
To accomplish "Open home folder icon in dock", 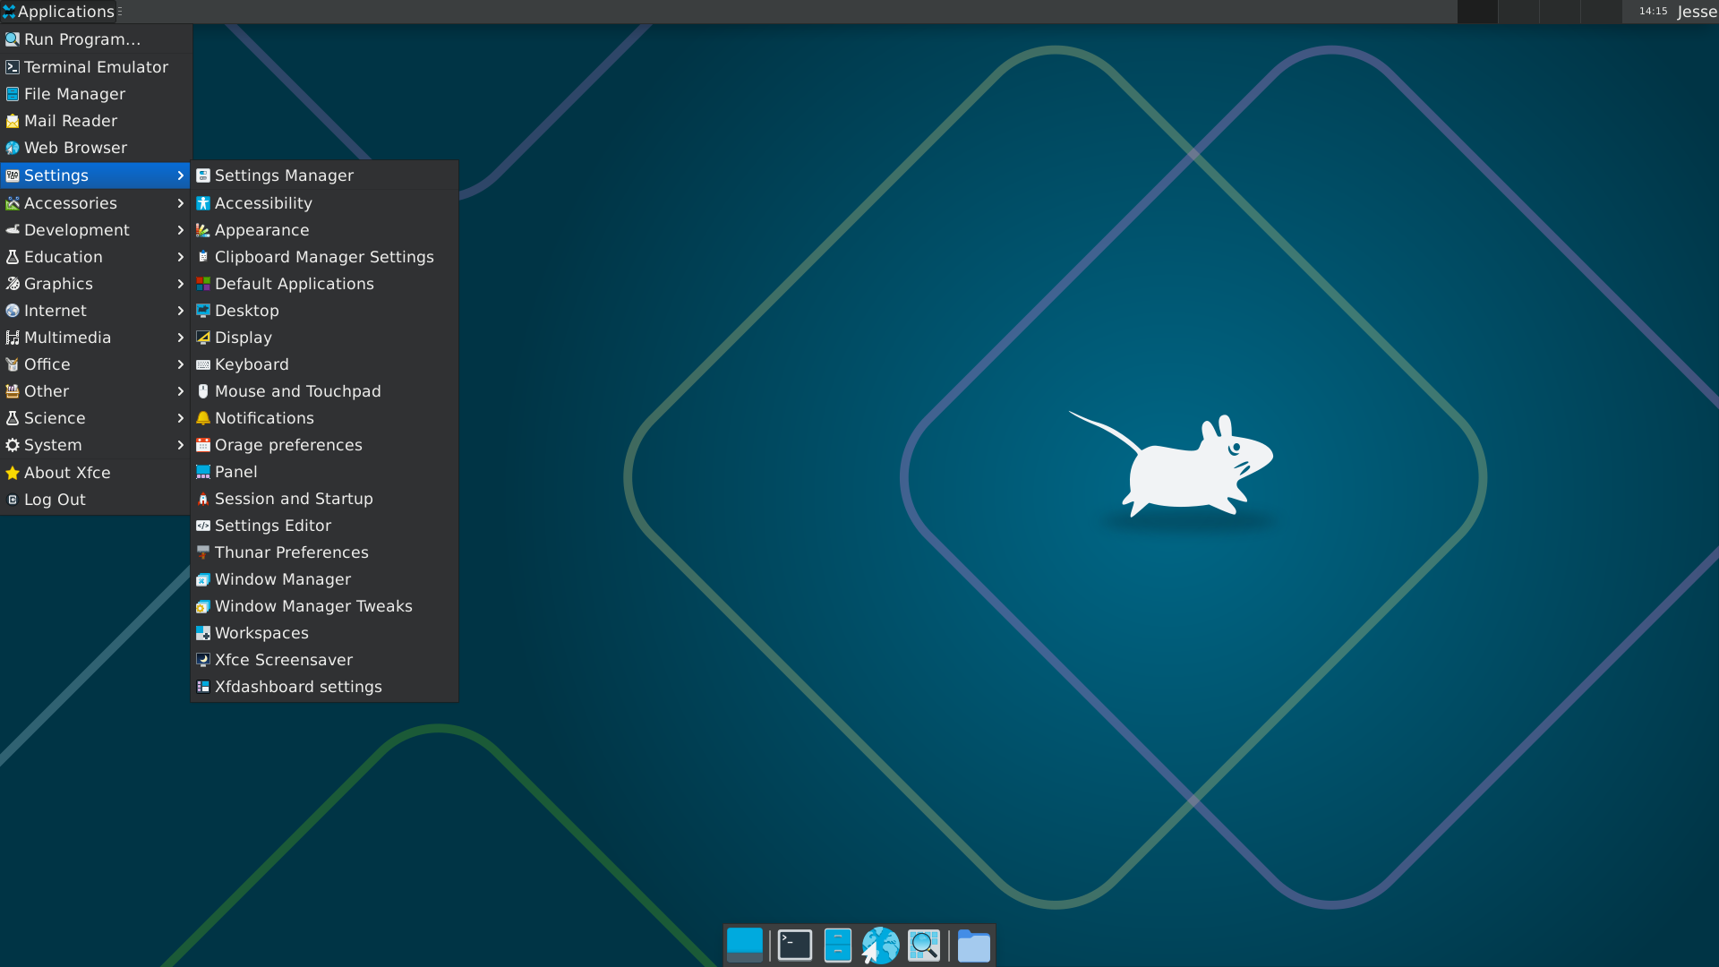I will pos(973,945).
